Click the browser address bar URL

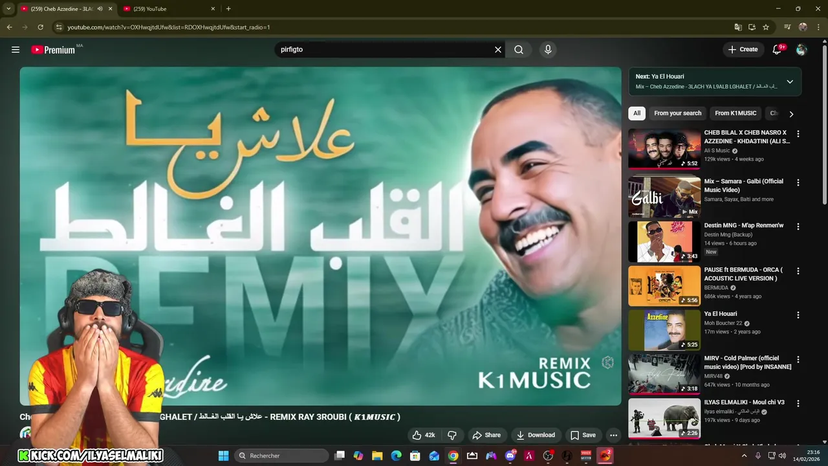click(x=168, y=27)
